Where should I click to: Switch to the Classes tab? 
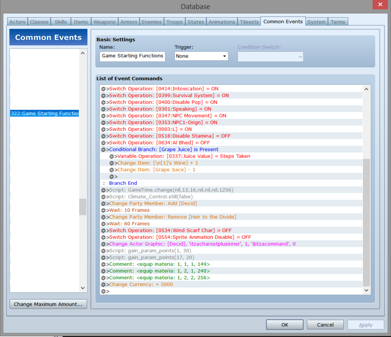coord(39,21)
